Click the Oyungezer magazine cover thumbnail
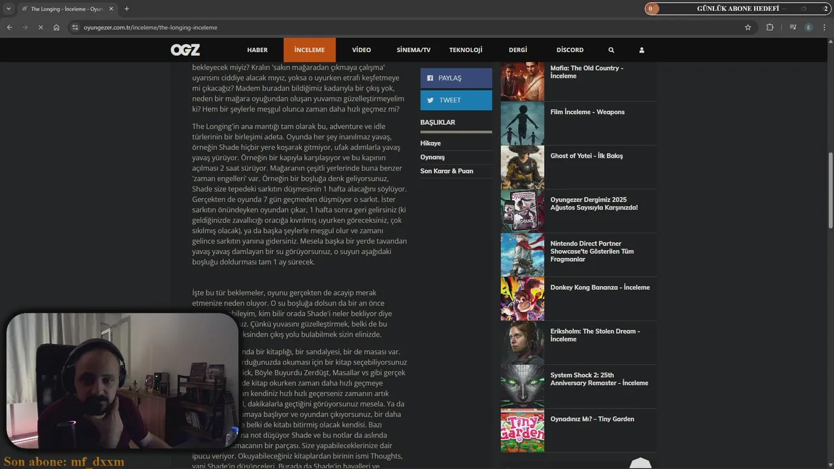This screenshot has width=834, height=469. 523,211
